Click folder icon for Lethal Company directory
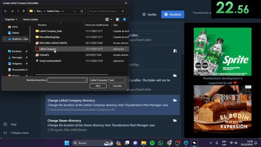Image resolution: width=261 pixels, height=147 pixels. tap(175, 100)
